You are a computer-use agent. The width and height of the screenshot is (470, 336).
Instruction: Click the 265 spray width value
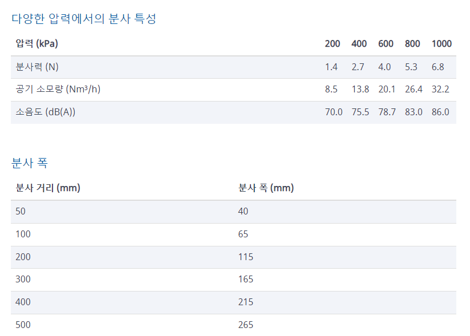(246, 325)
